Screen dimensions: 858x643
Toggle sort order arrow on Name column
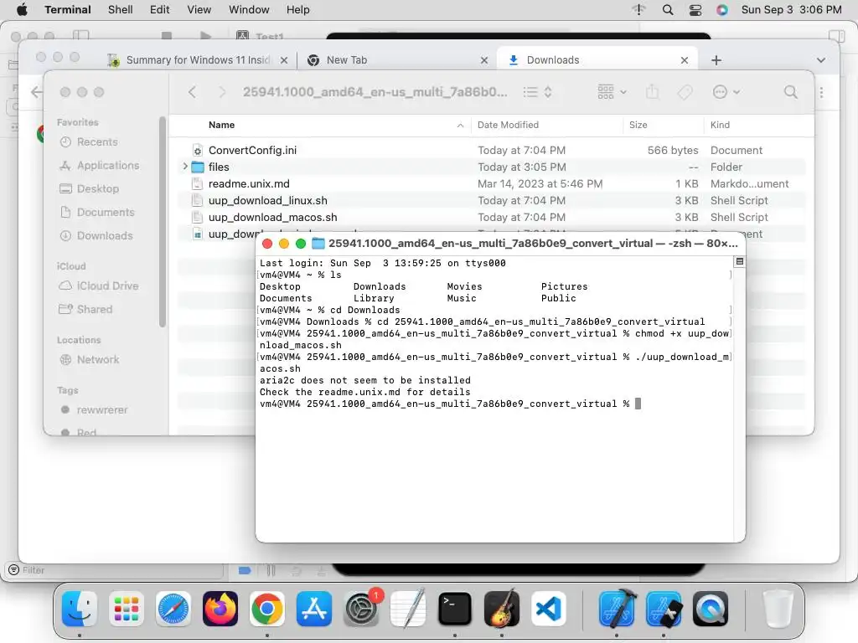[460, 126]
